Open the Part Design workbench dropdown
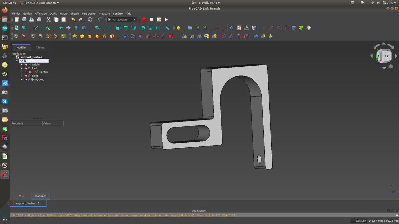399x224 pixels. pos(122,20)
